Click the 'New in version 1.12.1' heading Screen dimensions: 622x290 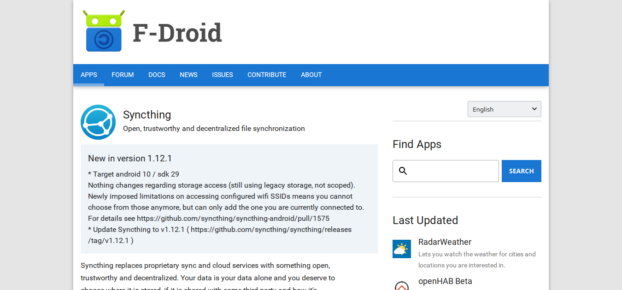click(x=130, y=158)
